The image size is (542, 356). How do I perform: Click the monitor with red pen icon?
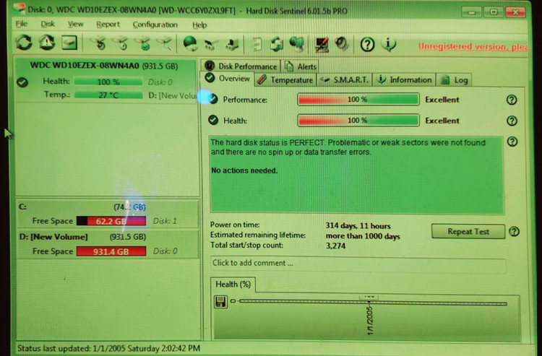(x=322, y=45)
